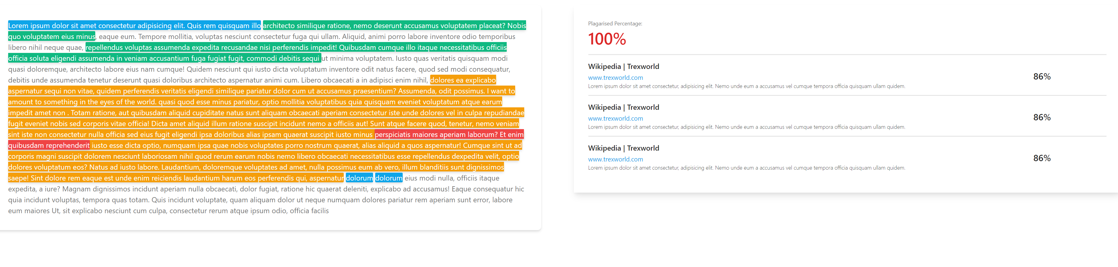This screenshot has height=267, width=1118.
Task: Click the third result's 86% score
Action: pos(1042,158)
